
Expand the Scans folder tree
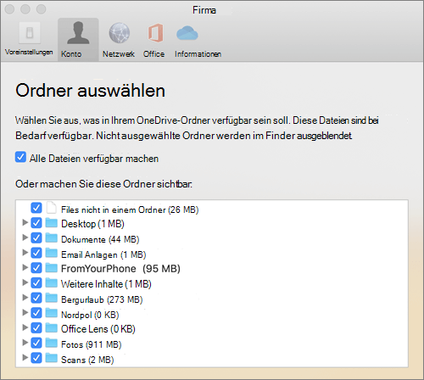[25, 357]
